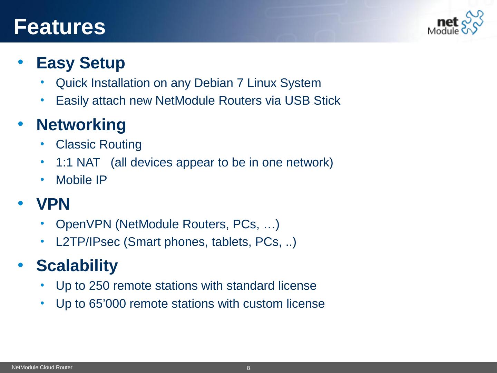Screen dimensions: 497x373
Task: Select 'Up to 250 remote stations' line
Action: pos(186,286)
